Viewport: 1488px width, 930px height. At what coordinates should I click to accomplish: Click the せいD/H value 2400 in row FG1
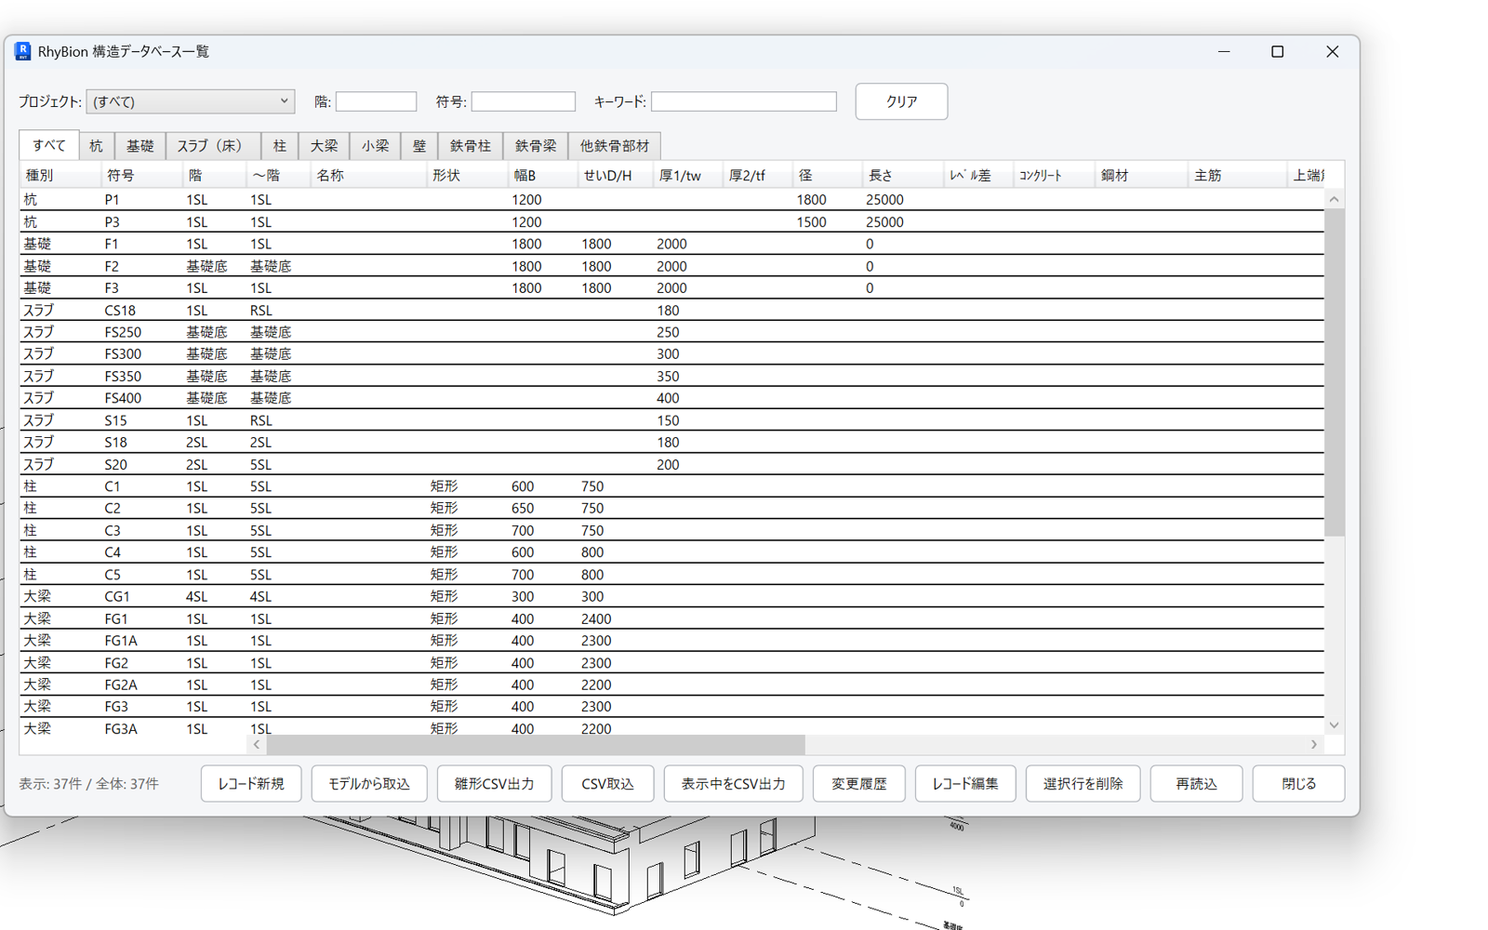596,618
